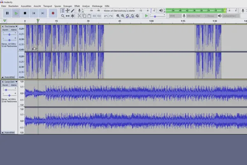The height and width of the screenshot is (165, 247).
Task: Fit the selection to window width
Action: 128,16
